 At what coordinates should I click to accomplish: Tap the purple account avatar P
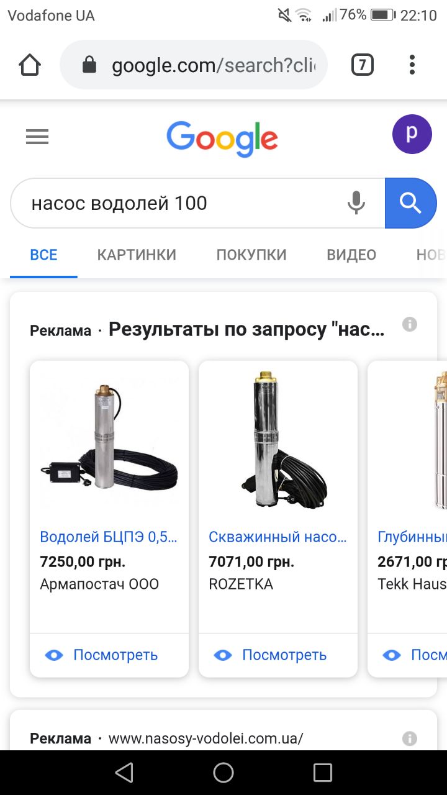pyautogui.click(x=412, y=134)
